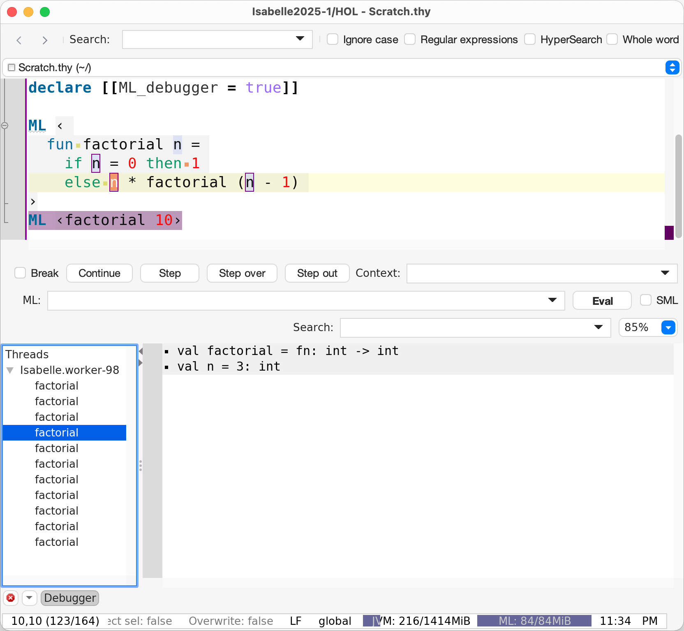The height and width of the screenshot is (631, 684).
Task: Click the fold marker beside ML block
Action: [5, 125]
